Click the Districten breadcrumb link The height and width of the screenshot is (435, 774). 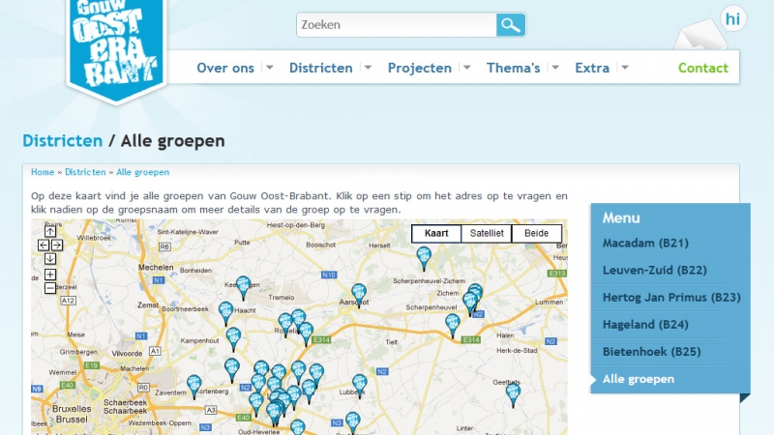pos(85,172)
